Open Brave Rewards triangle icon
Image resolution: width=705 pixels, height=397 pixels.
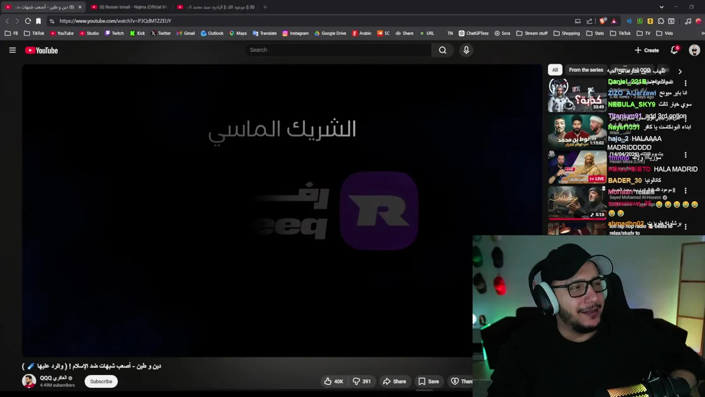(x=614, y=21)
